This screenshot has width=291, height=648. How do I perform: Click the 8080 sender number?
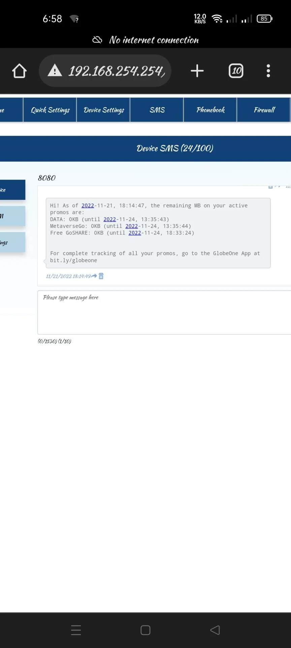(47, 178)
